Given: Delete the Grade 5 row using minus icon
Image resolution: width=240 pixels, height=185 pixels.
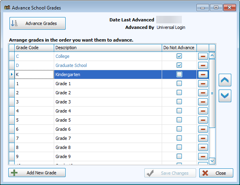Looking at the screenshot, I should point(203,120).
